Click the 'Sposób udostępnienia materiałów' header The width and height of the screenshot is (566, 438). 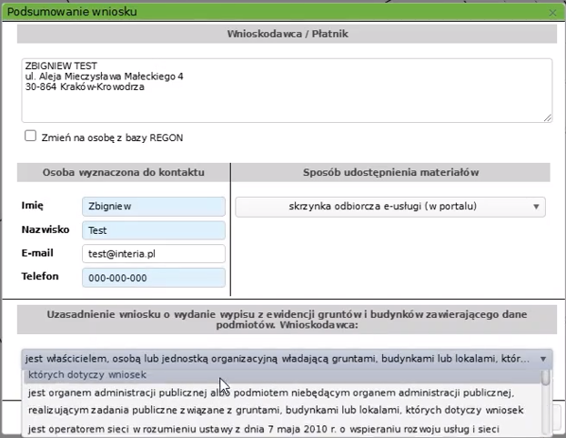tap(390, 172)
